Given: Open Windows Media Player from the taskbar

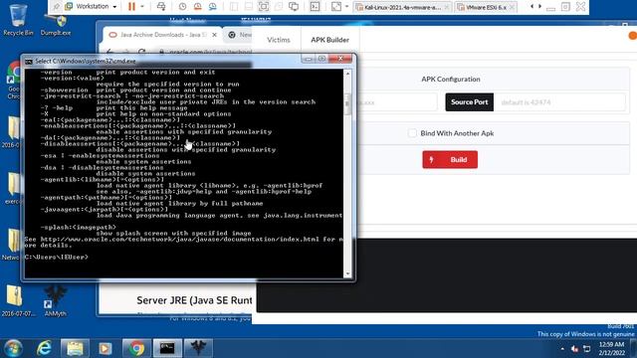Looking at the screenshot, I should click(x=106, y=348).
